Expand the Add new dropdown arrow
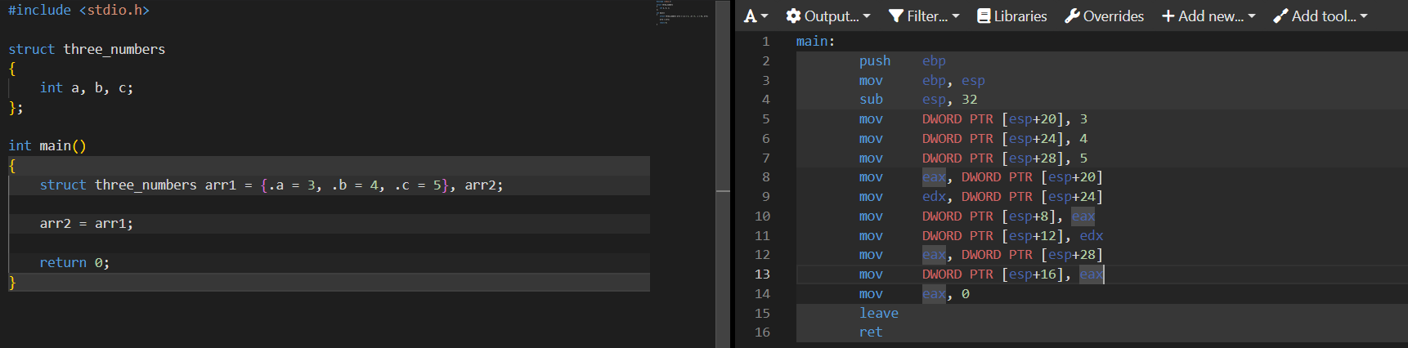The image size is (1408, 348). [1252, 16]
